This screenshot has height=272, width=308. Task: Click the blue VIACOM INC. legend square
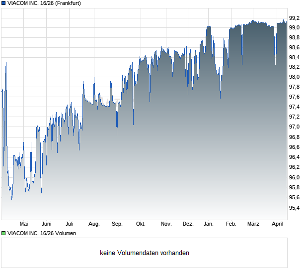(3, 3)
